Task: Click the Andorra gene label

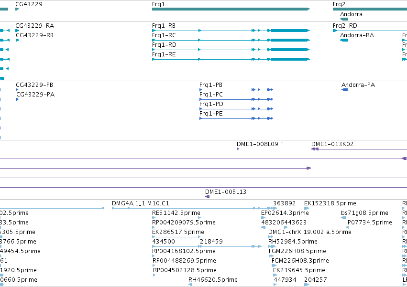Action: pos(351,14)
